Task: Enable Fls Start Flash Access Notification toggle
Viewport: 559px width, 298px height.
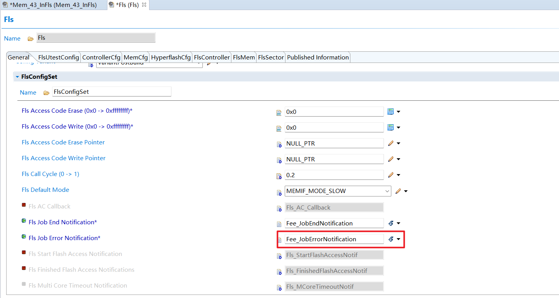Action: point(24,253)
